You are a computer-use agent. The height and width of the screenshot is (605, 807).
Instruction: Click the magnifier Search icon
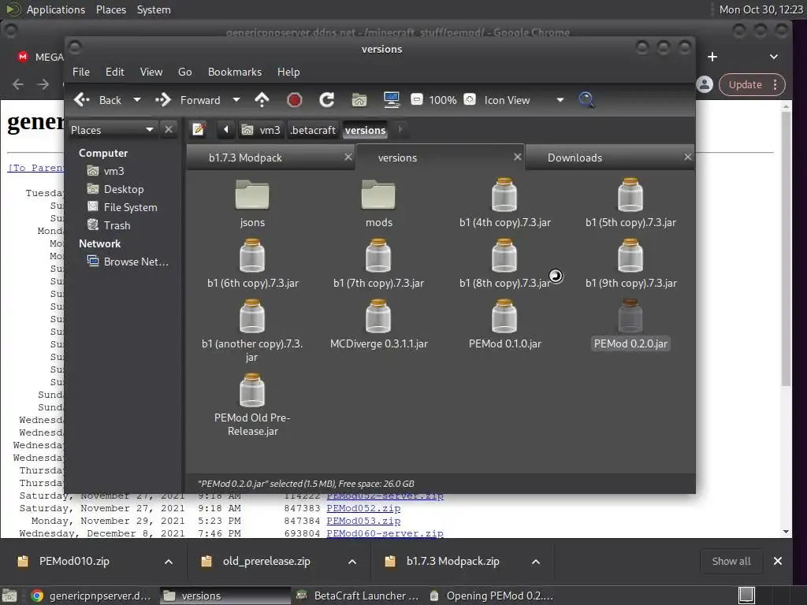point(586,100)
